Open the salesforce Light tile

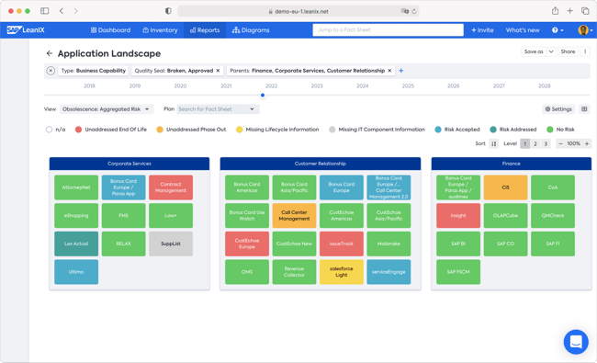pos(341,272)
